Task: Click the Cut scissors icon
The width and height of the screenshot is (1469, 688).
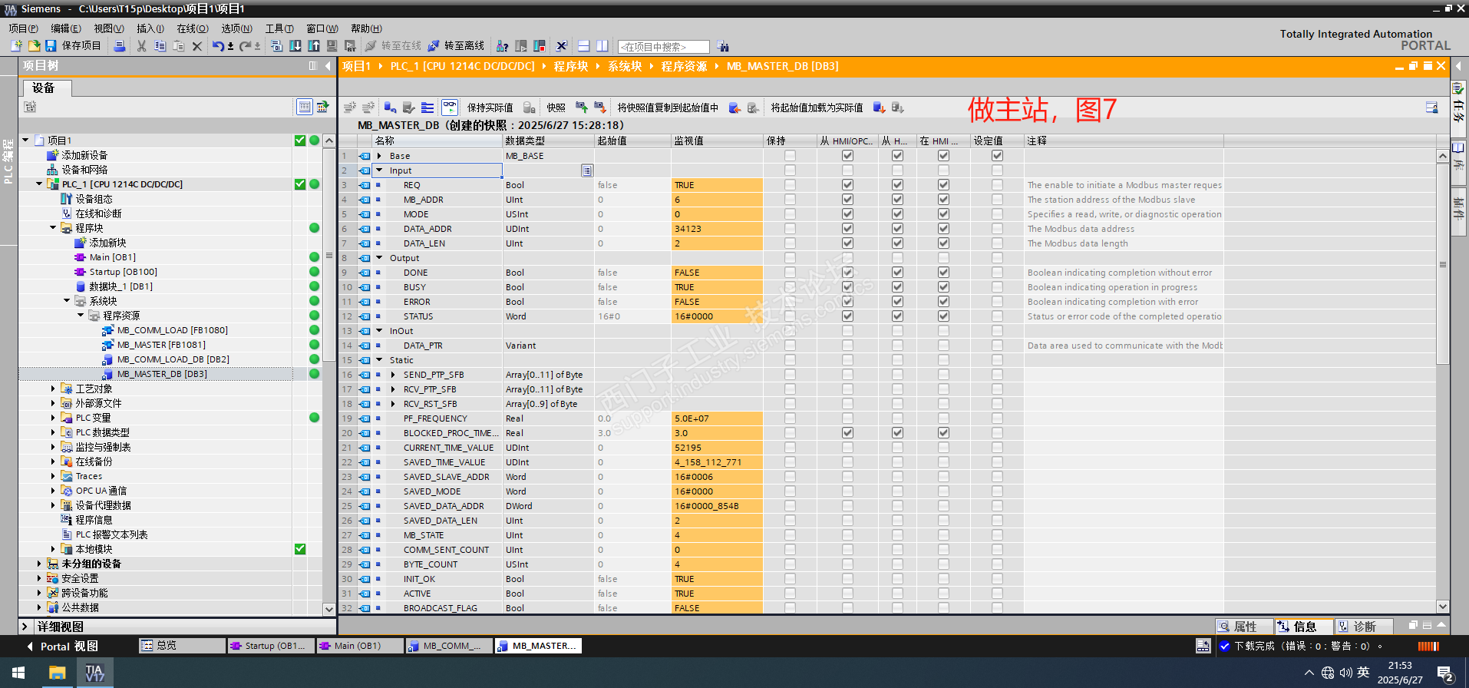Action: point(141,46)
